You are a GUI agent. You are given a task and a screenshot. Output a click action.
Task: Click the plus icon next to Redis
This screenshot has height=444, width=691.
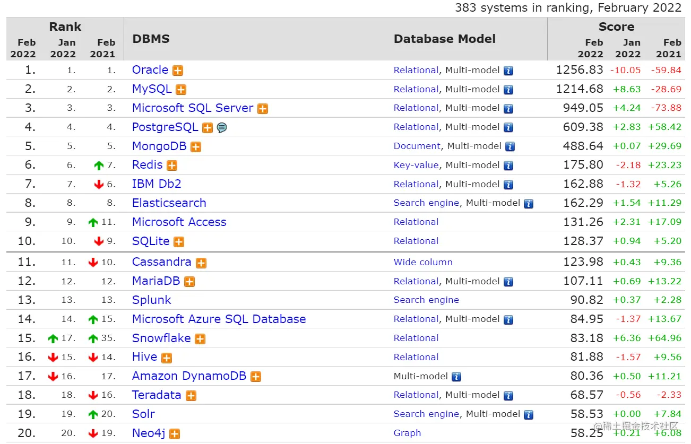pyautogui.click(x=172, y=166)
